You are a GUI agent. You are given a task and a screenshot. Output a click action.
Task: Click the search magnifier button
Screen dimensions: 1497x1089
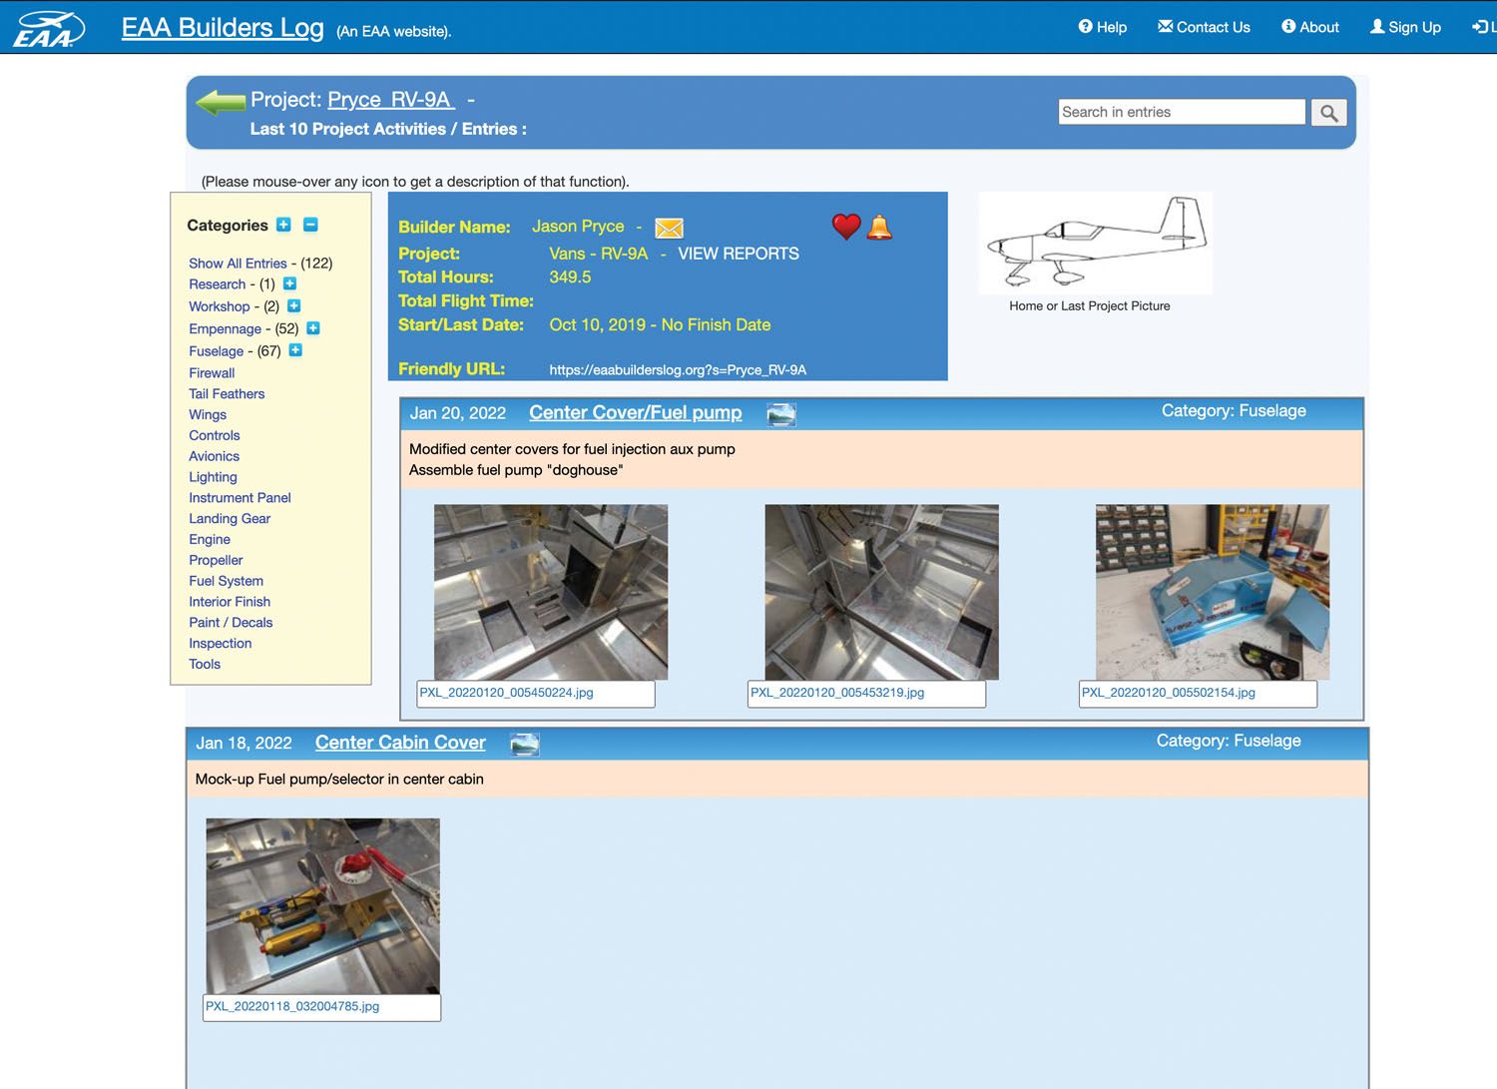pos(1328,113)
